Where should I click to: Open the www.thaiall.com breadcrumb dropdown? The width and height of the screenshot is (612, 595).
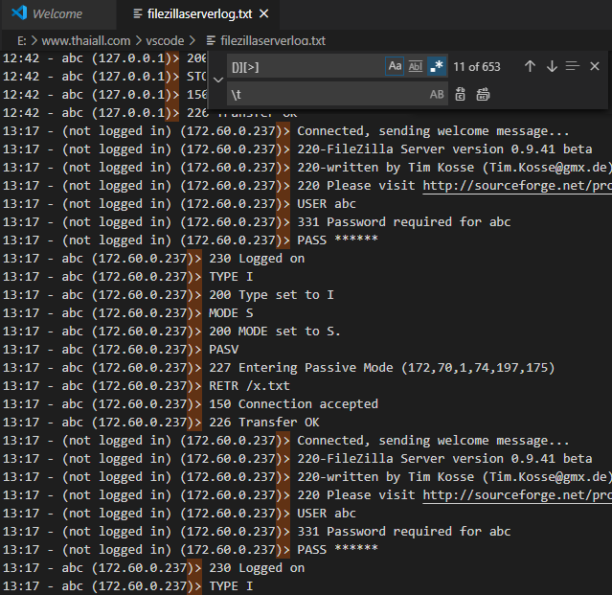coord(88,40)
